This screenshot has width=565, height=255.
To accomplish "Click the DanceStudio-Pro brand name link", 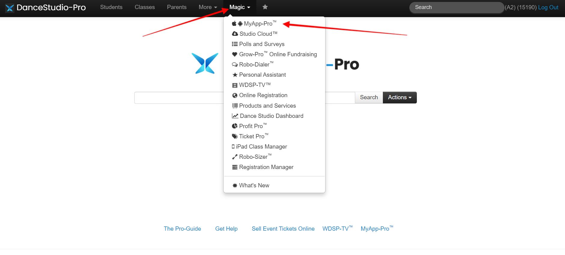I will pyautogui.click(x=51, y=8).
